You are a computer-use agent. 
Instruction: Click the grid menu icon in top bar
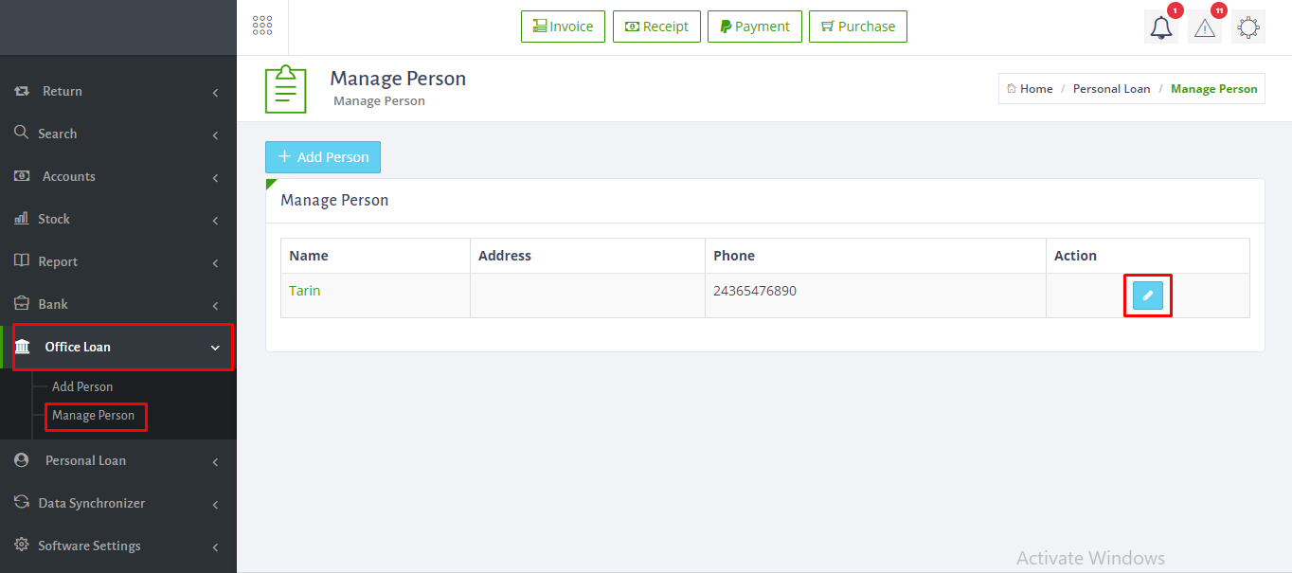tap(262, 27)
